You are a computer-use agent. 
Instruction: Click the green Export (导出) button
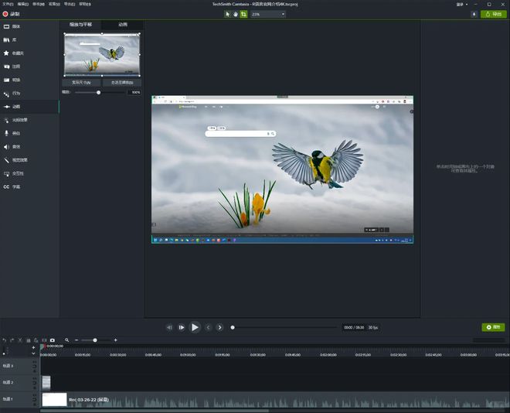pos(493,14)
